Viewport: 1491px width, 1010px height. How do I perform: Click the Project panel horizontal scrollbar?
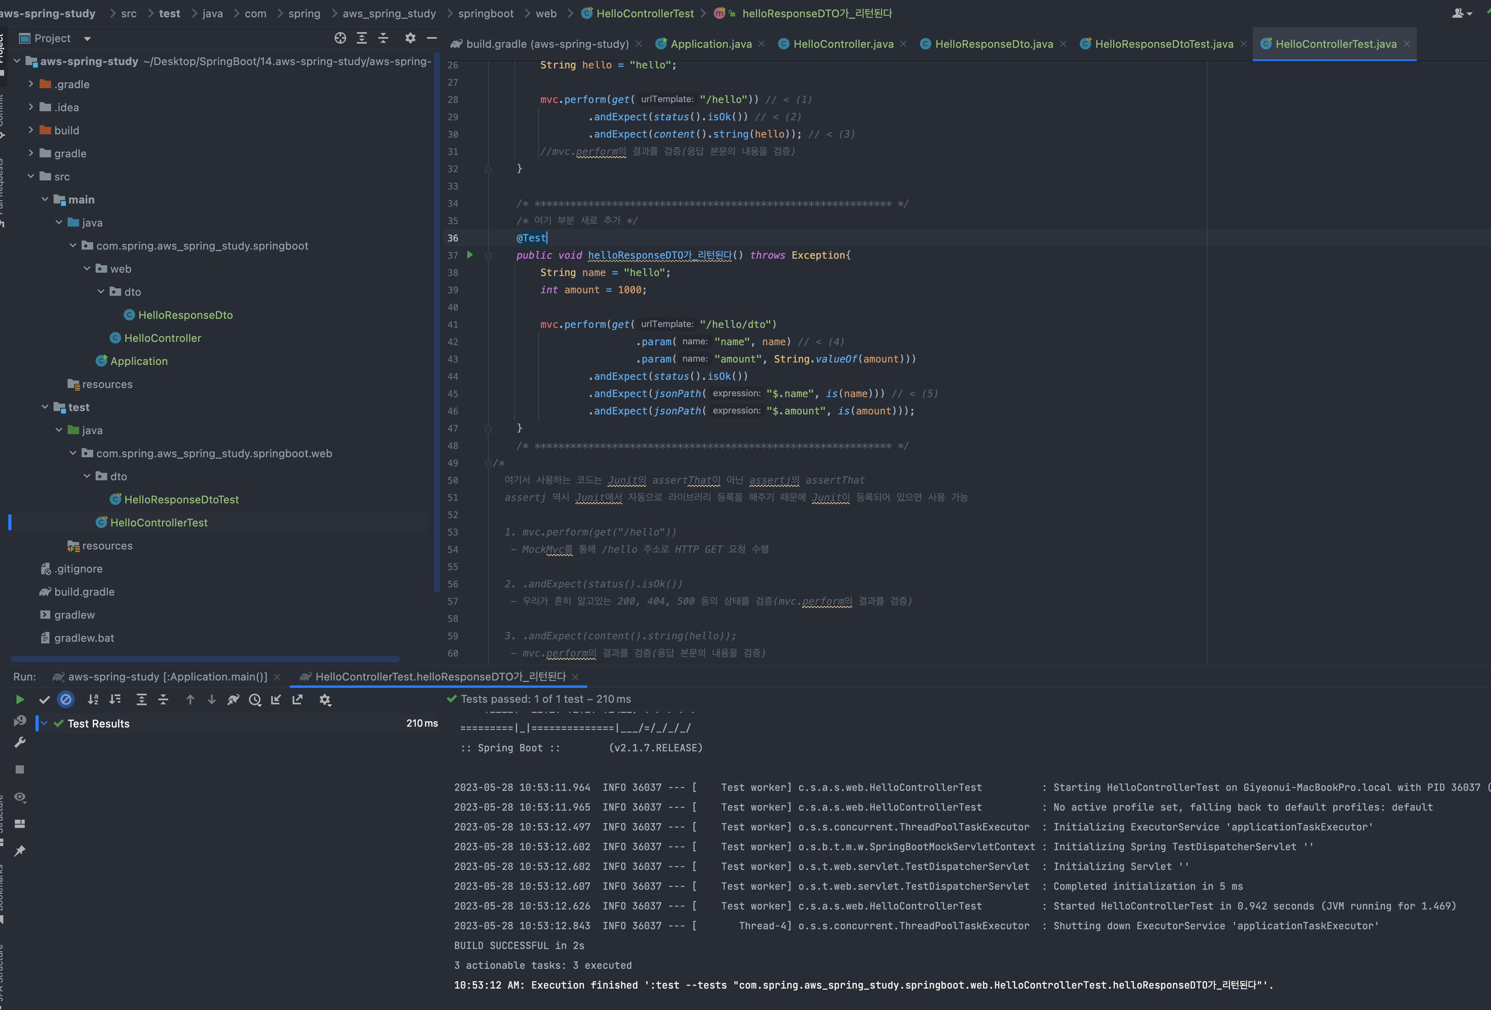(205, 659)
